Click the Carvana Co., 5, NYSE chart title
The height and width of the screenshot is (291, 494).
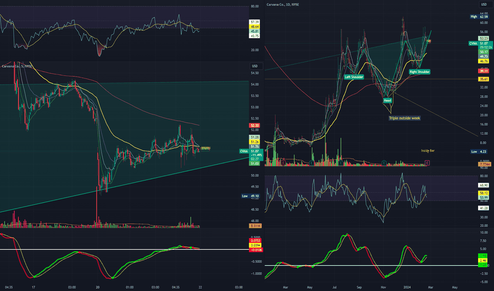tap(17, 66)
